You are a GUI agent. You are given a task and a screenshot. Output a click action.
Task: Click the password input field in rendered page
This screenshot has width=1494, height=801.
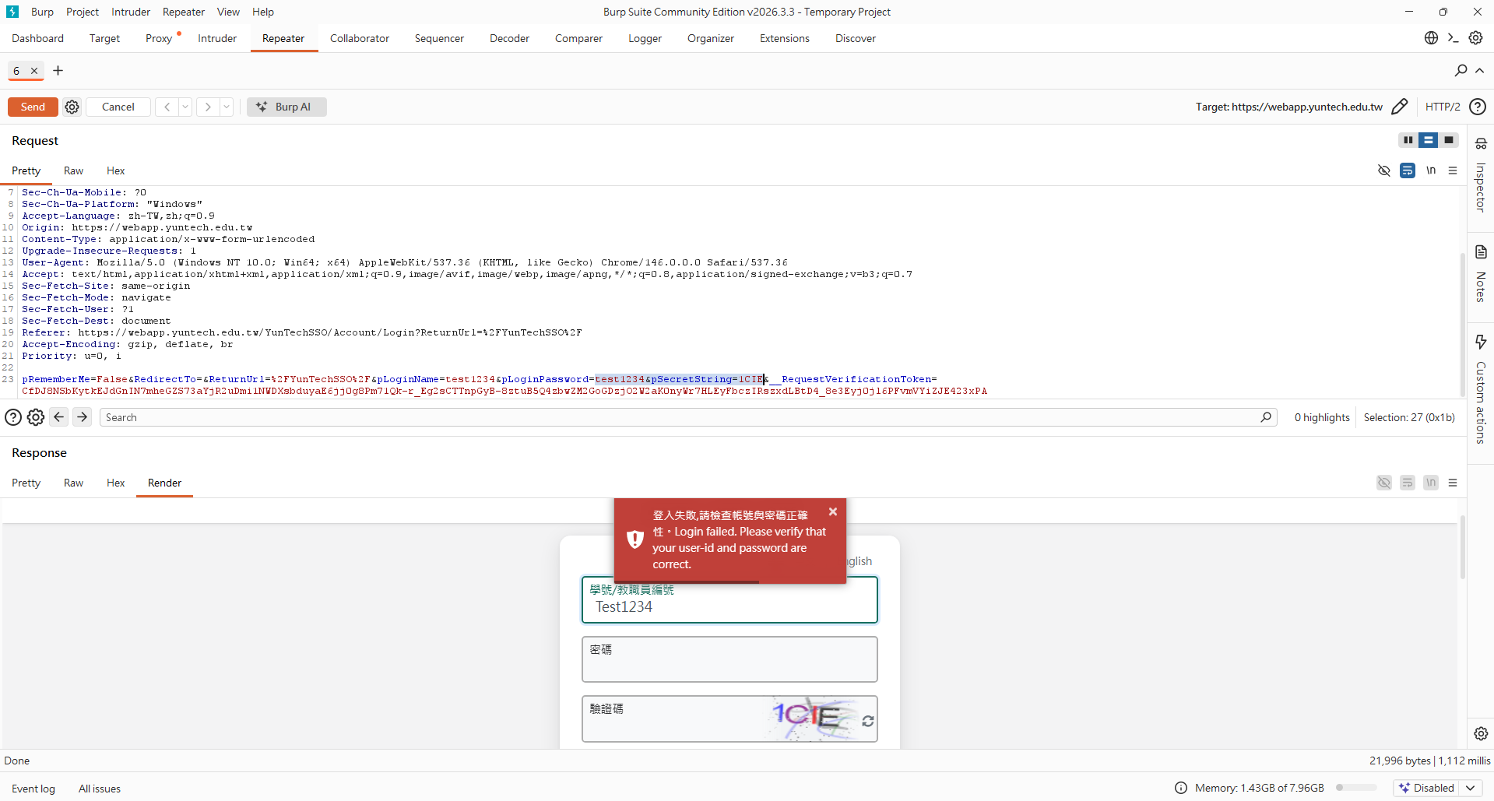pyautogui.click(x=729, y=659)
